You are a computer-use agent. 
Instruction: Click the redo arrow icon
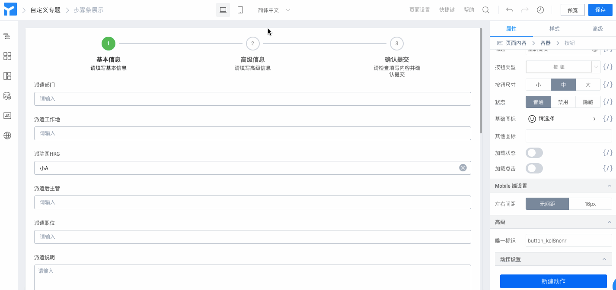(525, 10)
